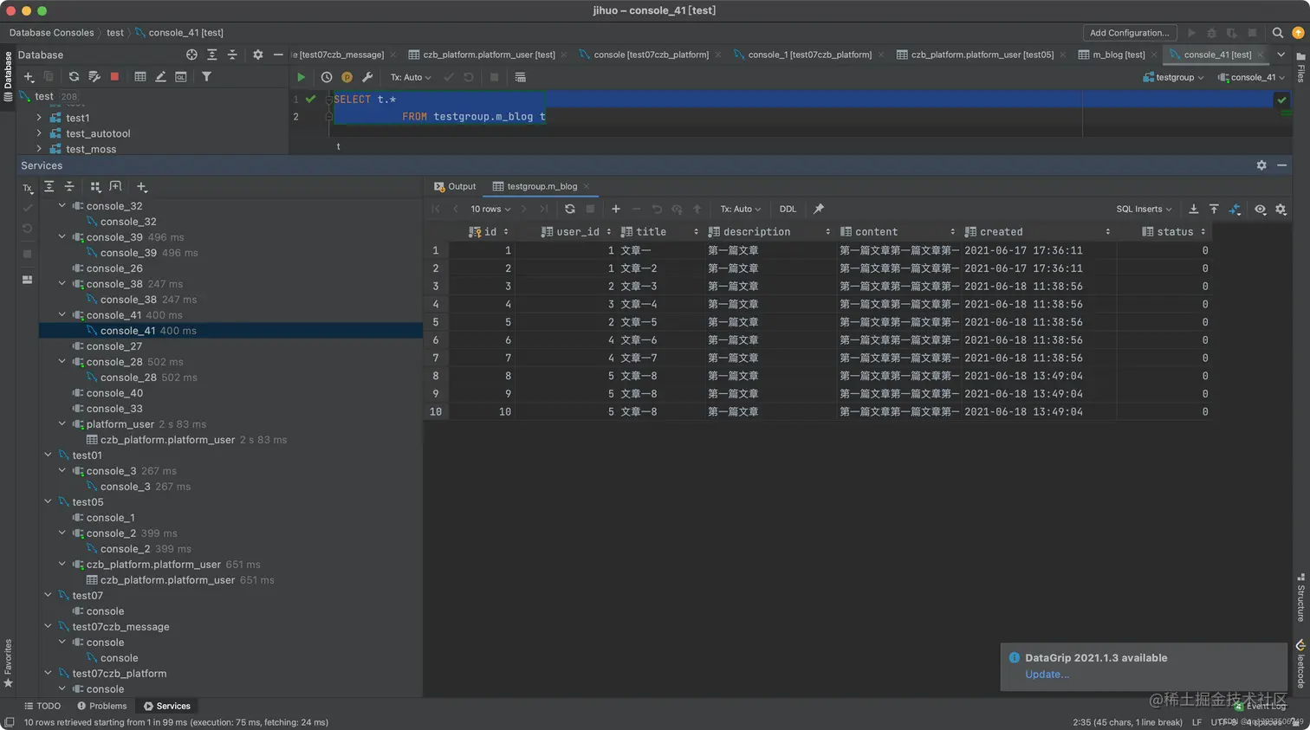This screenshot has height=730, width=1310.
Task: Click the Edit source pencil icon
Action: point(160,77)
